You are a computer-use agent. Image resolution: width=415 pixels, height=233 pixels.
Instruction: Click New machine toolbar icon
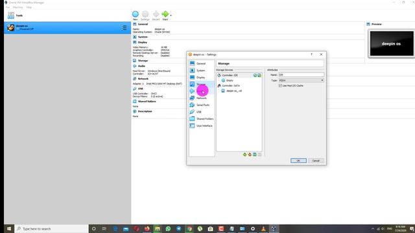(136, 16)
